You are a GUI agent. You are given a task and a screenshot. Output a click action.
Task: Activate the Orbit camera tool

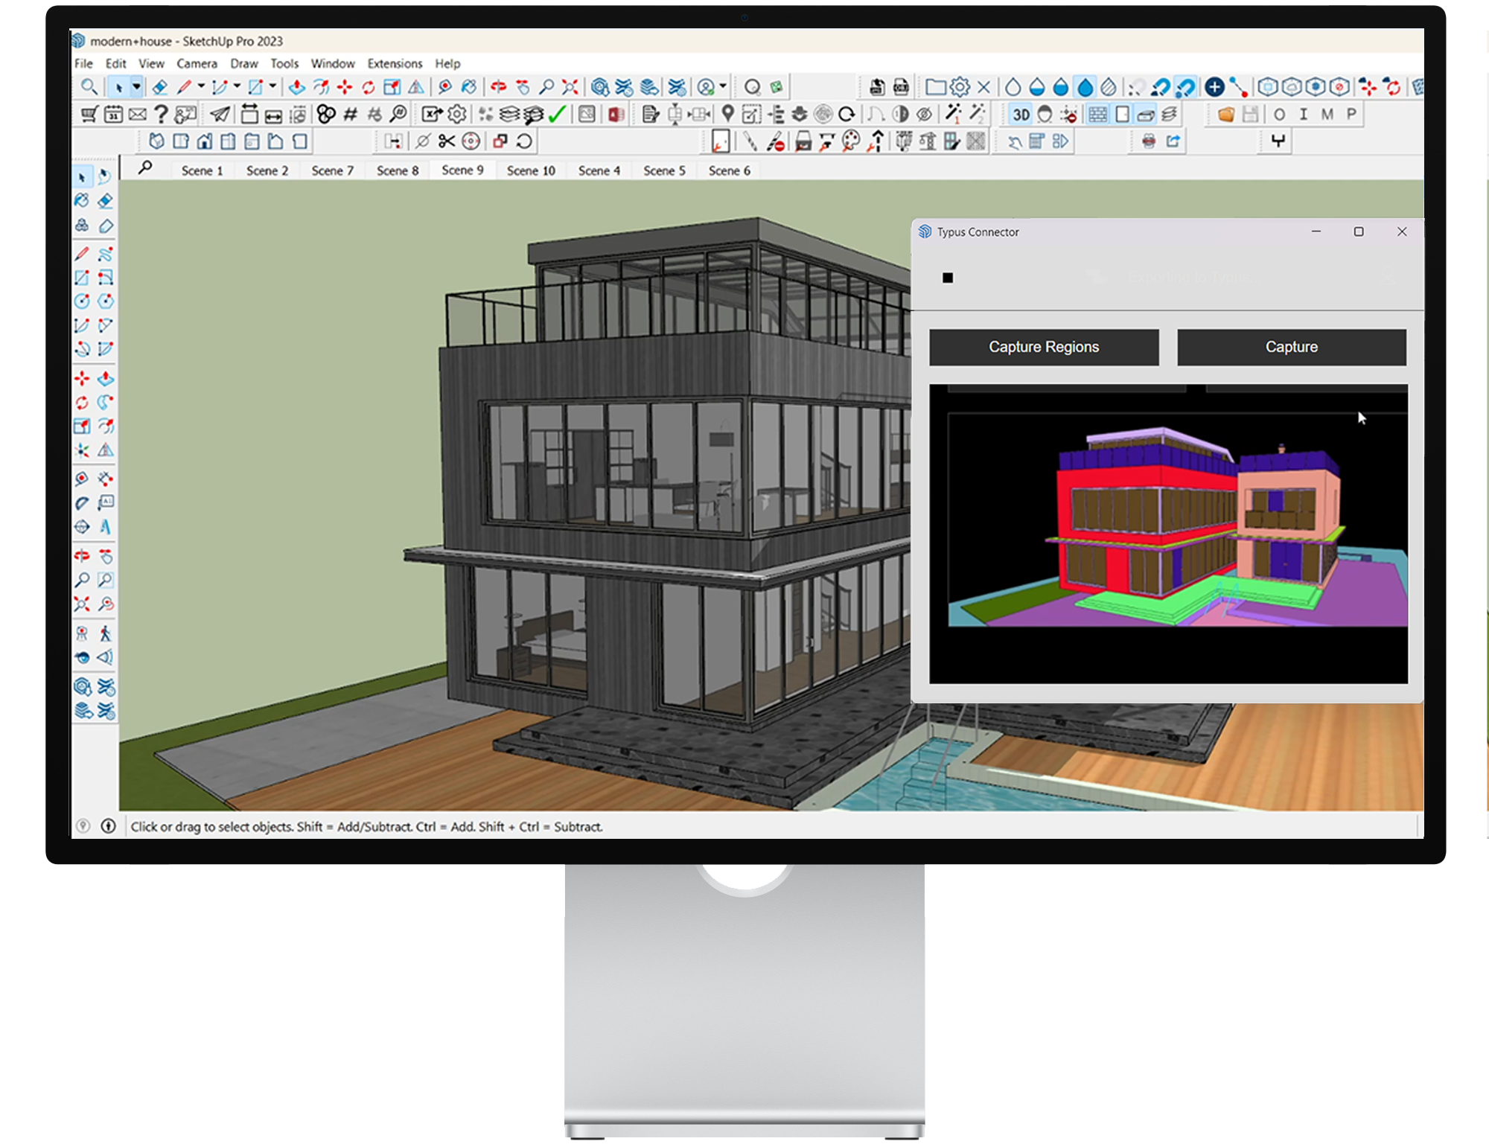(499, 87)
